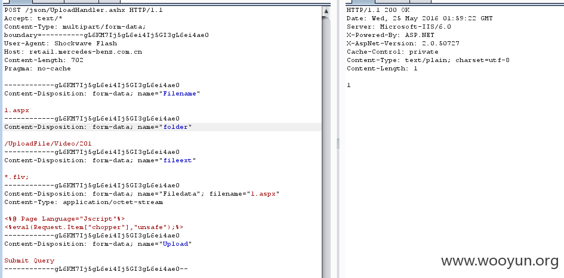The width and height of the screenshot is (564, 278).
Task: Click the response body value 1
Action: (x=349, y=85)
